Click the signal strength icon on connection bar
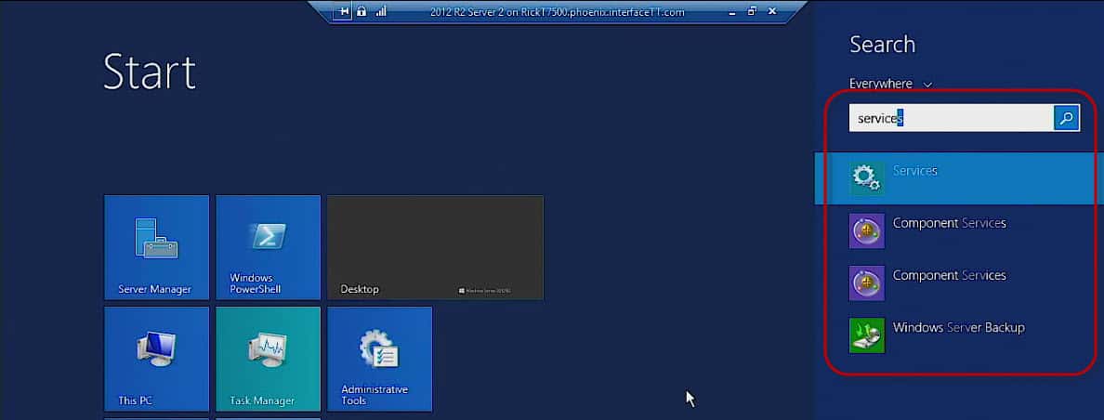 (x=381, y=11)
